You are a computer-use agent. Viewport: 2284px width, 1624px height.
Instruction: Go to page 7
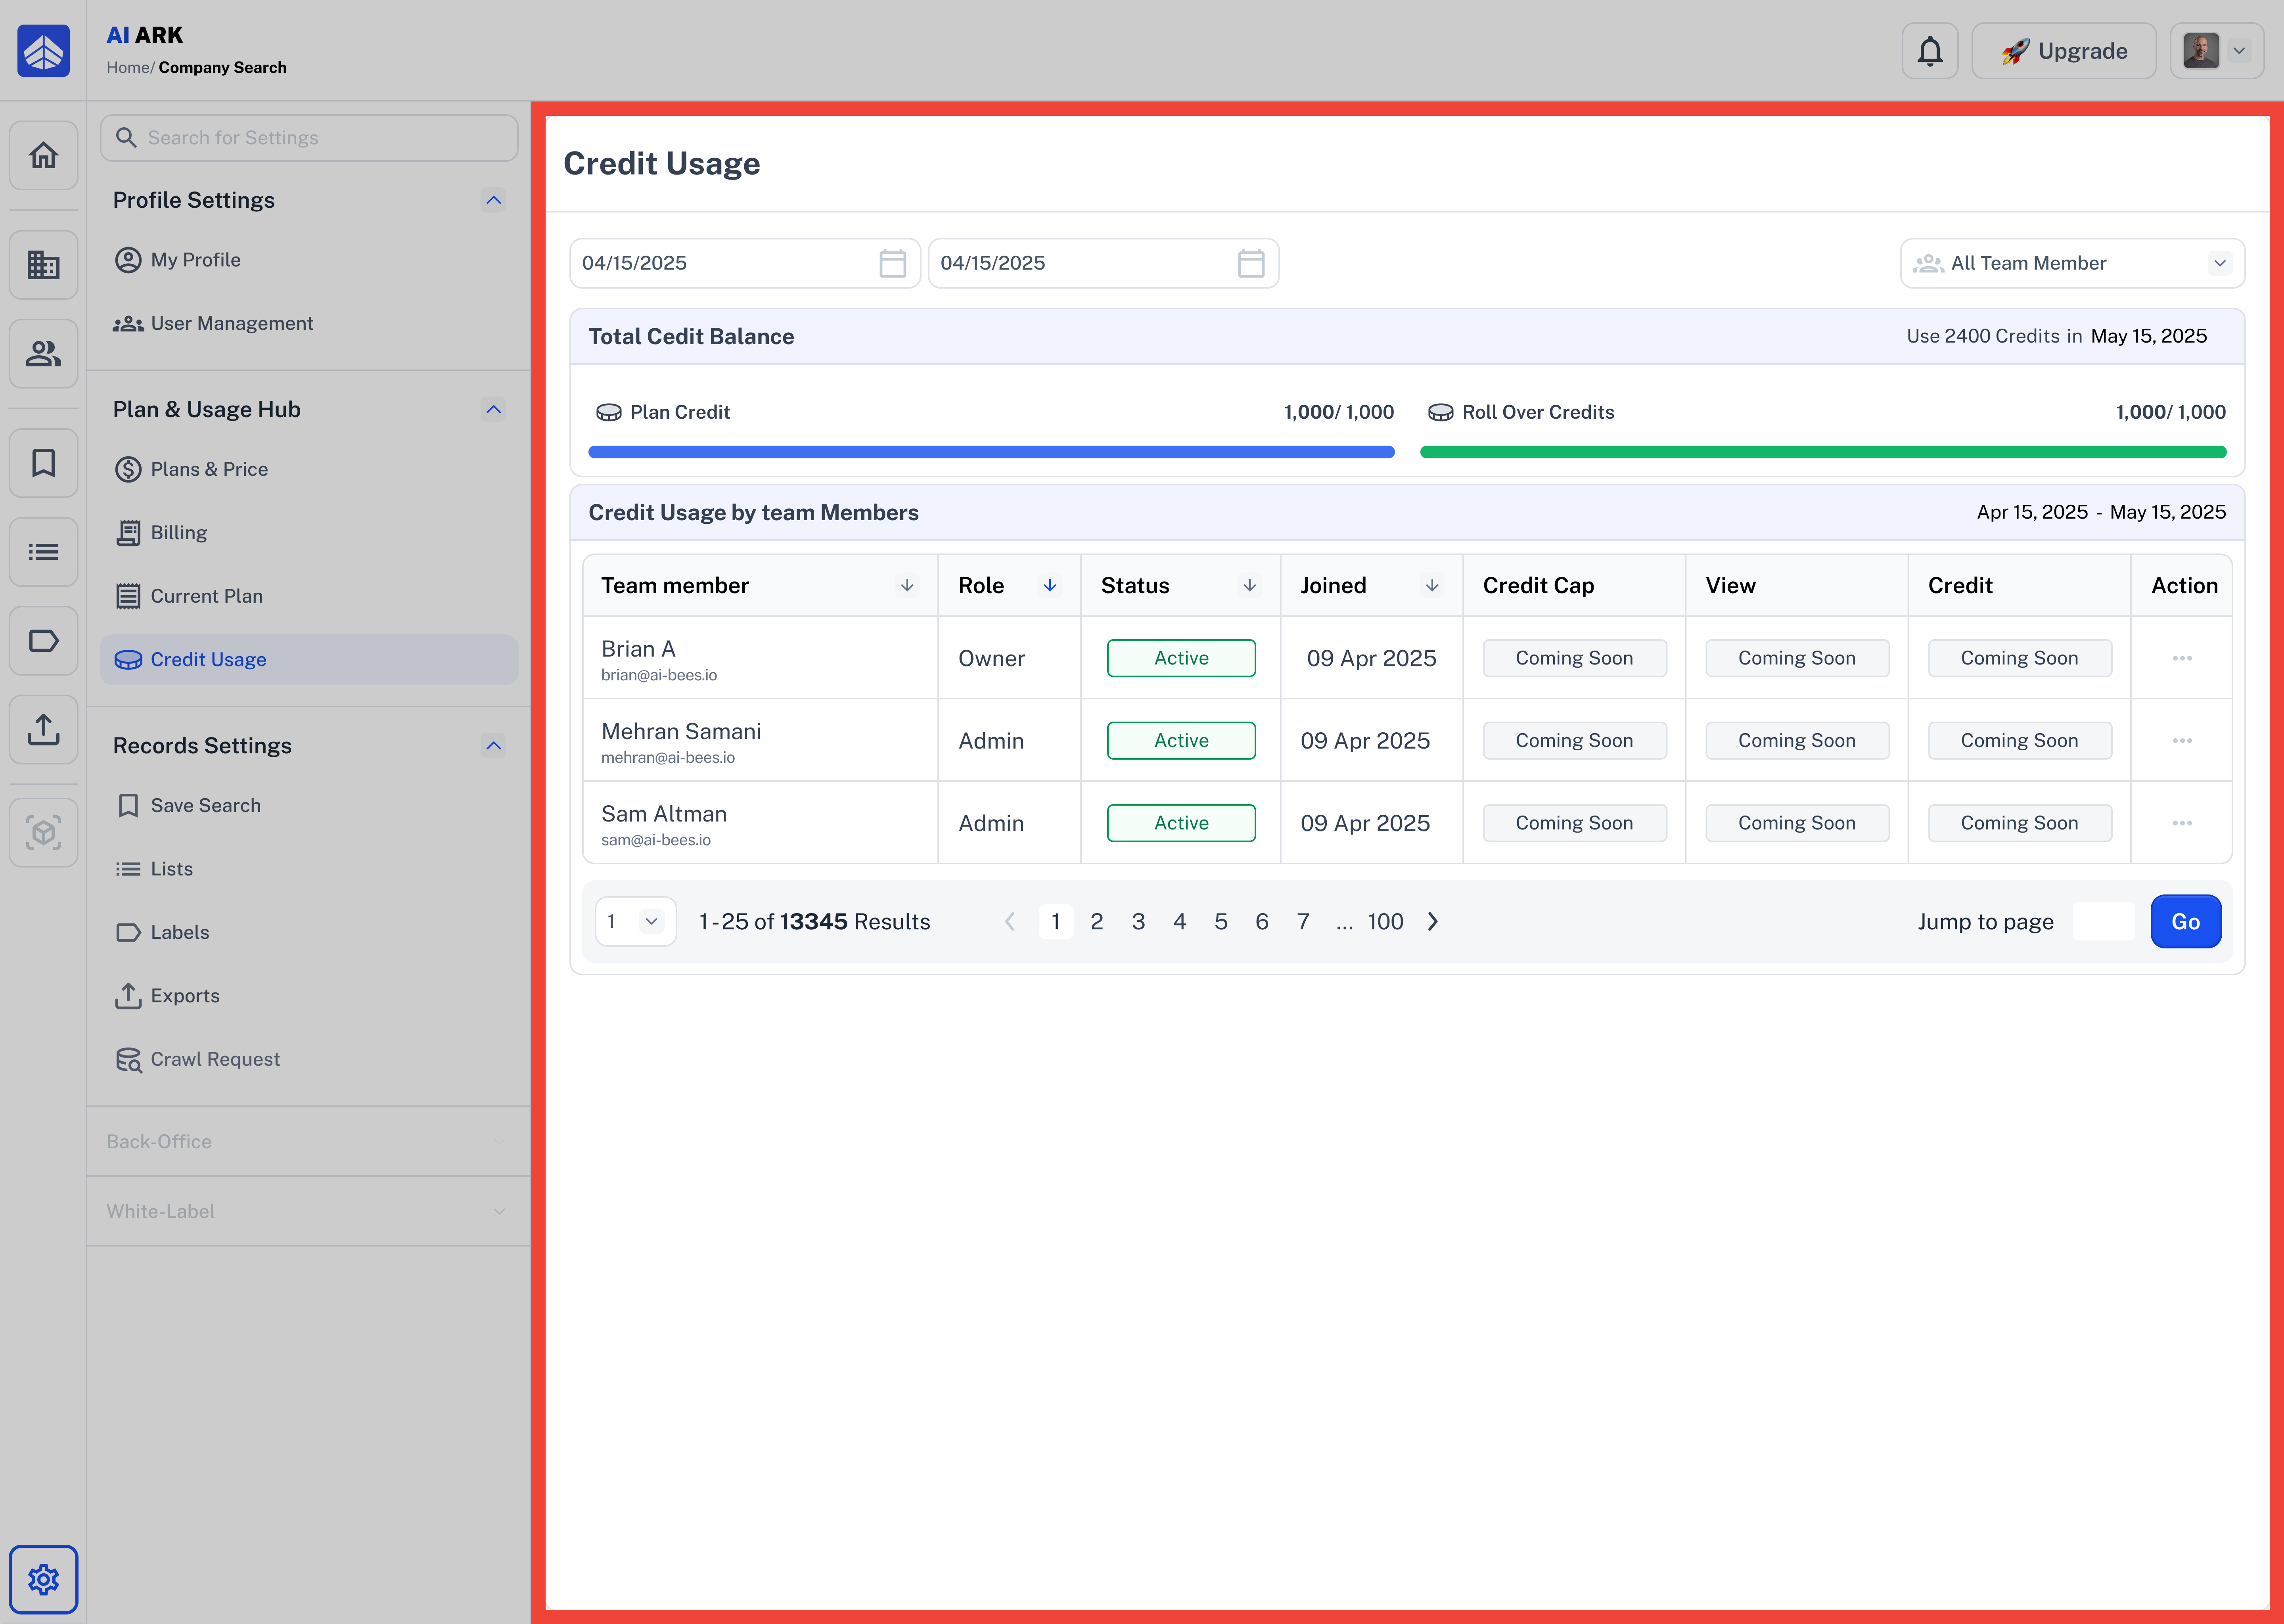1303,922
